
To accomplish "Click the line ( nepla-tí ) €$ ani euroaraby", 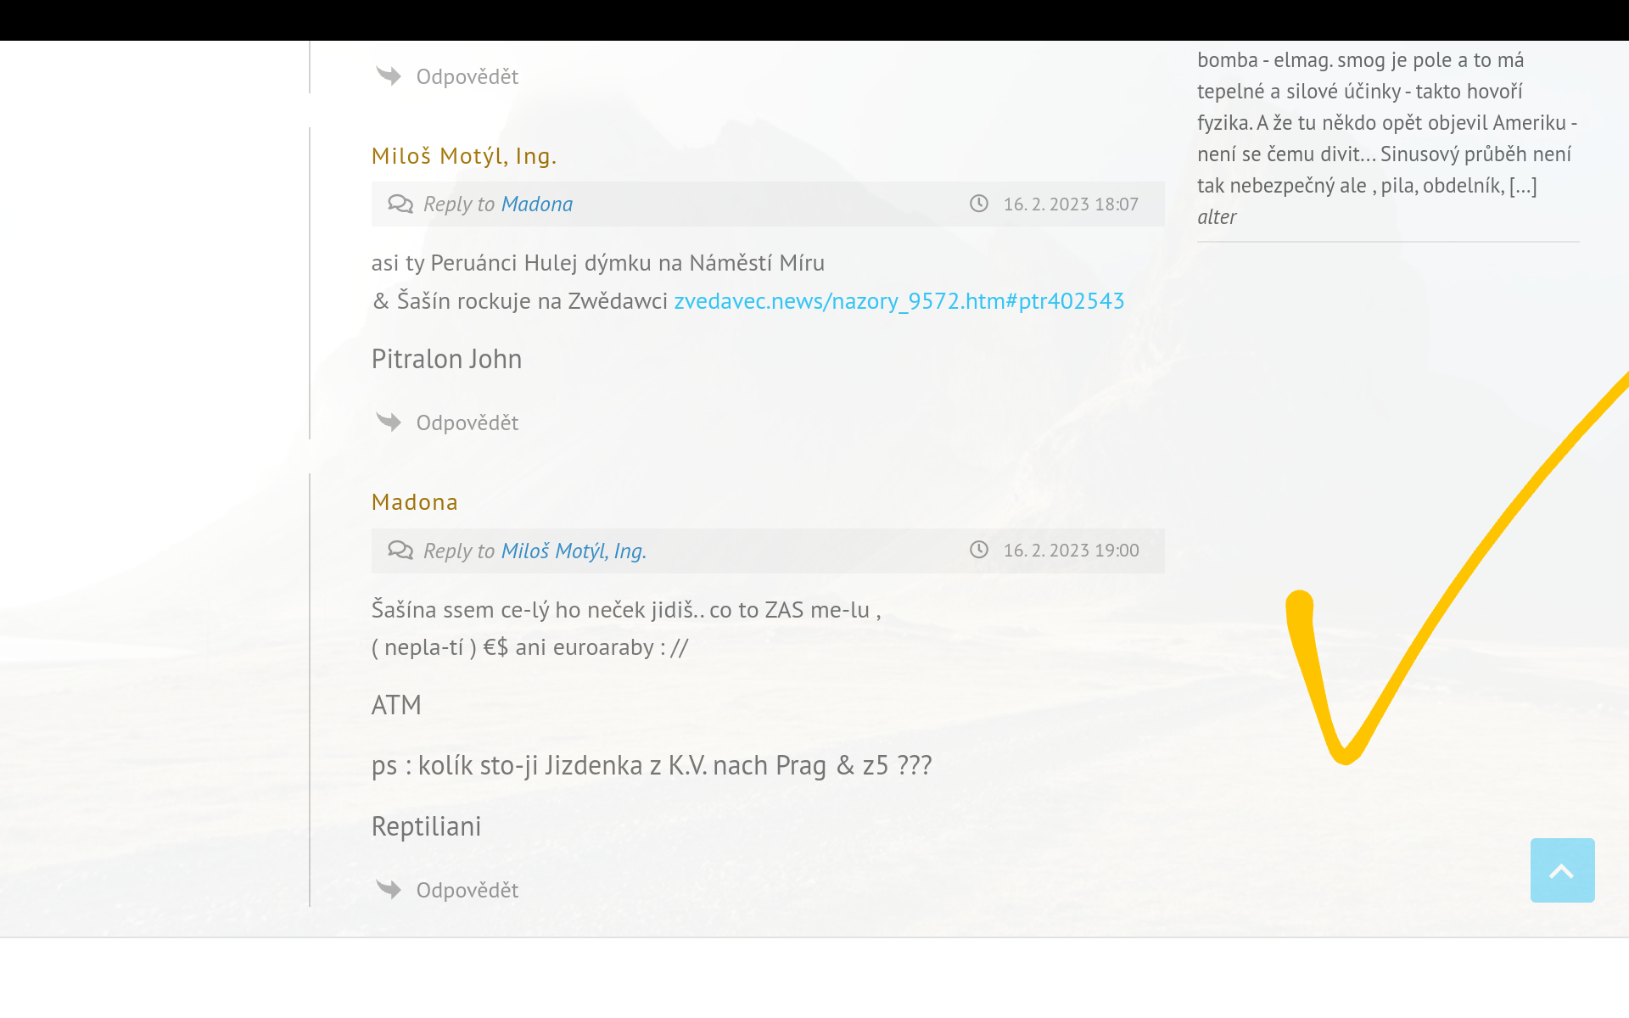I will 529,647.
